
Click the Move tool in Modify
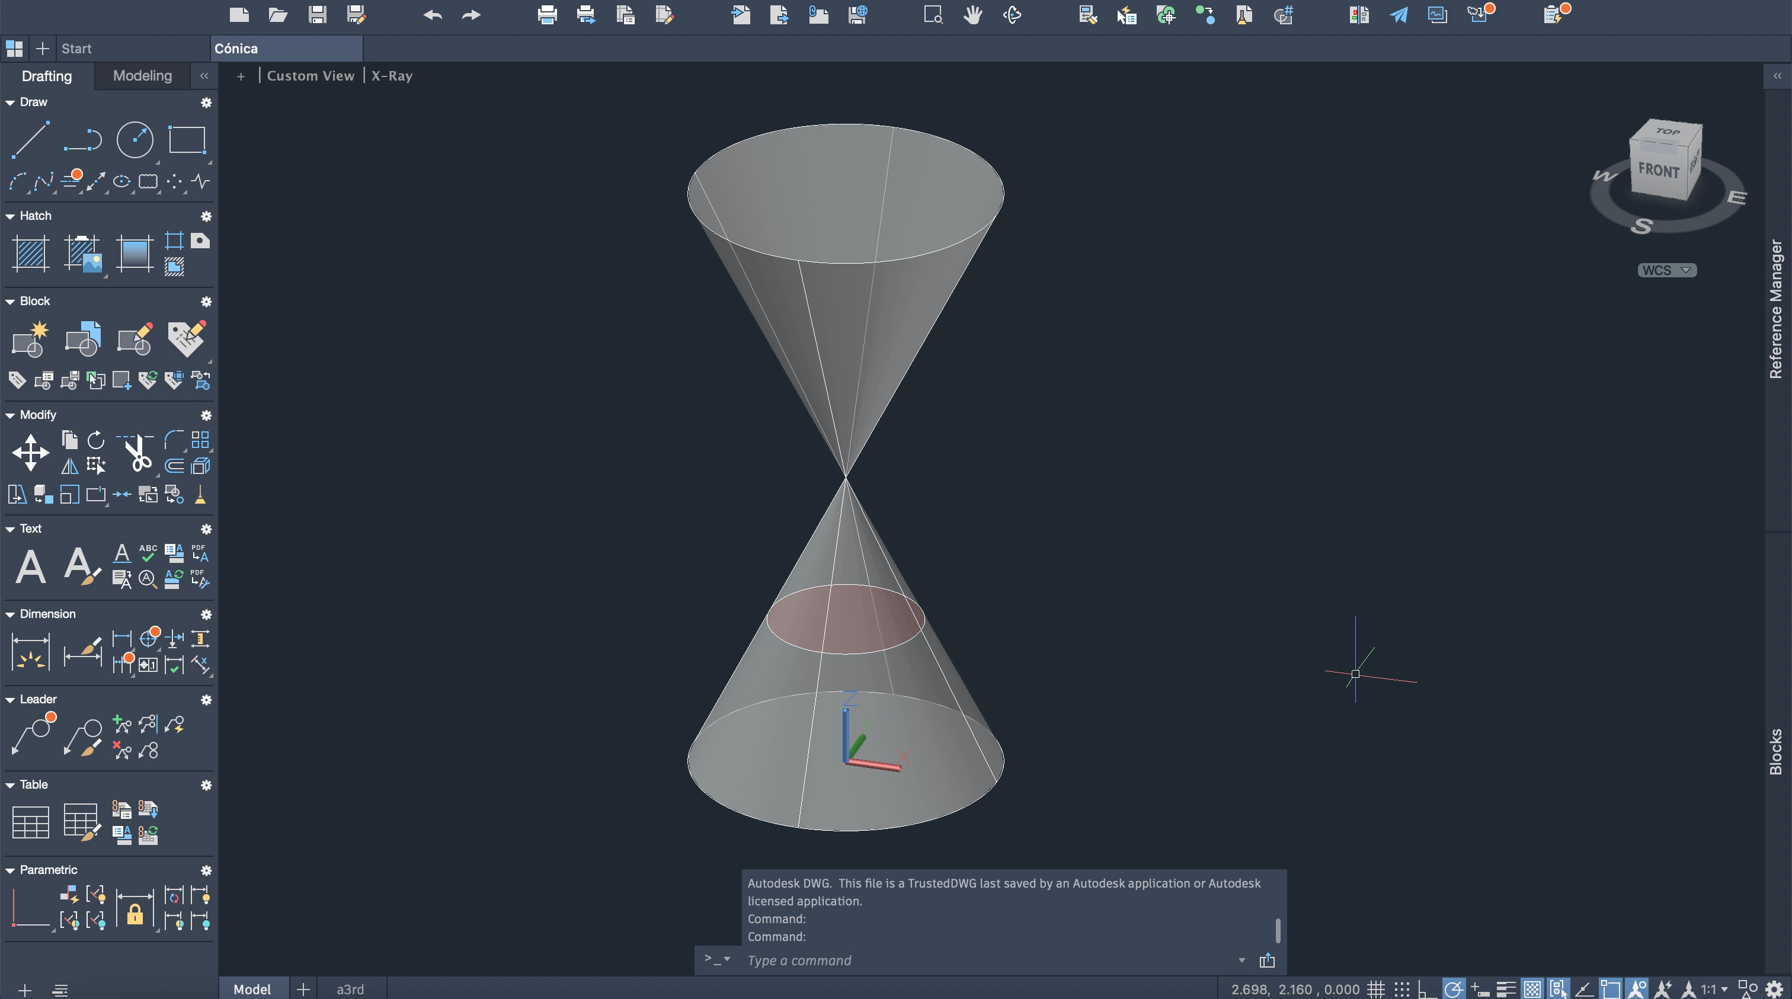click(31, 452)
